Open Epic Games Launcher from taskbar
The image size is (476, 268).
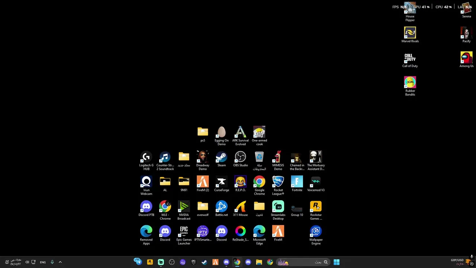193,262
